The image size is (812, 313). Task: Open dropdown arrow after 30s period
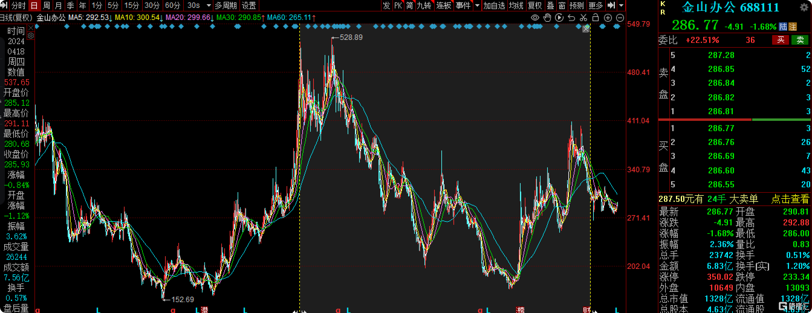click(209, 5)
